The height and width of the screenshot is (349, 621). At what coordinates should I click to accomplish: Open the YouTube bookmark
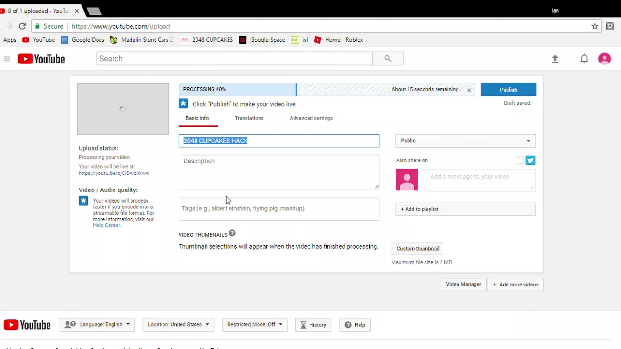tap(38, 40)
